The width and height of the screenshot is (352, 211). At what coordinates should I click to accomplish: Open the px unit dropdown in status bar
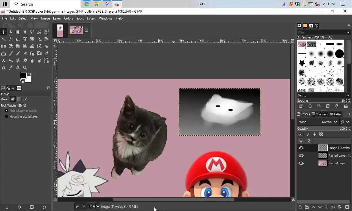tap(80, 206)
